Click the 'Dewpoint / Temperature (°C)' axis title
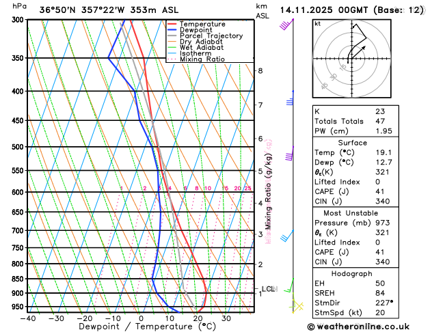430x332 pixels. (148, 327)
